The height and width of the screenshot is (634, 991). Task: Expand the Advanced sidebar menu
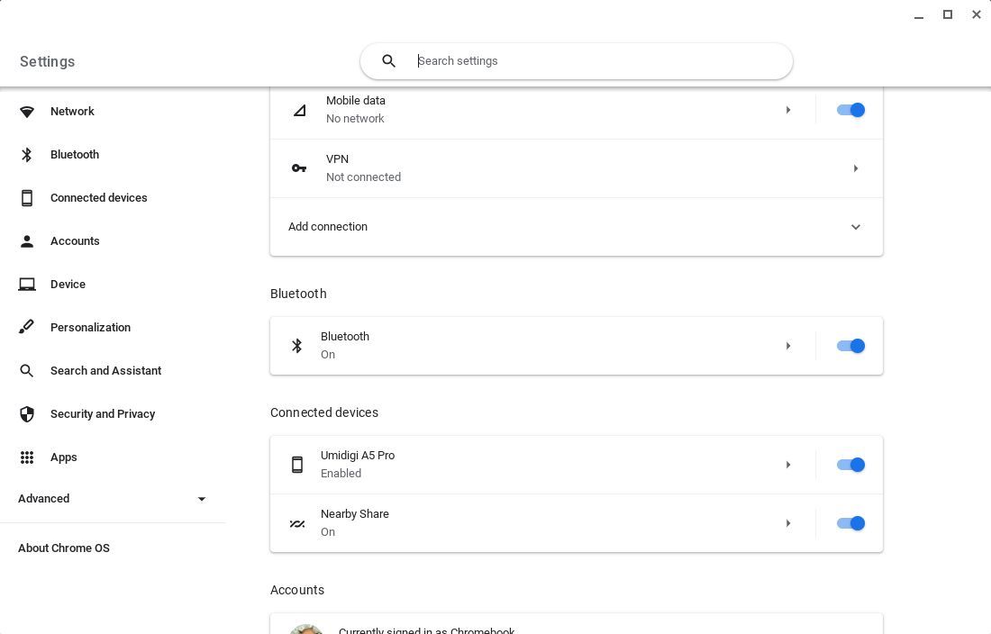pos(202,498)
